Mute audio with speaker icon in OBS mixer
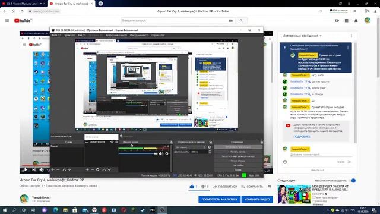The height and width of the screenshot is (214, 380). point(161,153)
